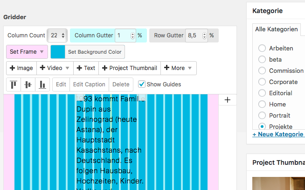Click the Edit Caption button
The image size is (305, 190).
[89, 84]
